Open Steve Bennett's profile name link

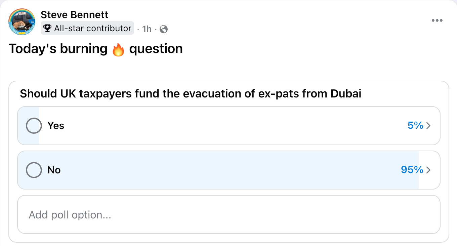tap(75, 15)
